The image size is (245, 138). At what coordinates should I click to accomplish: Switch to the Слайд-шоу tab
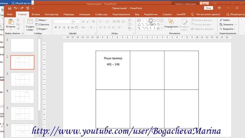(101, 15)
